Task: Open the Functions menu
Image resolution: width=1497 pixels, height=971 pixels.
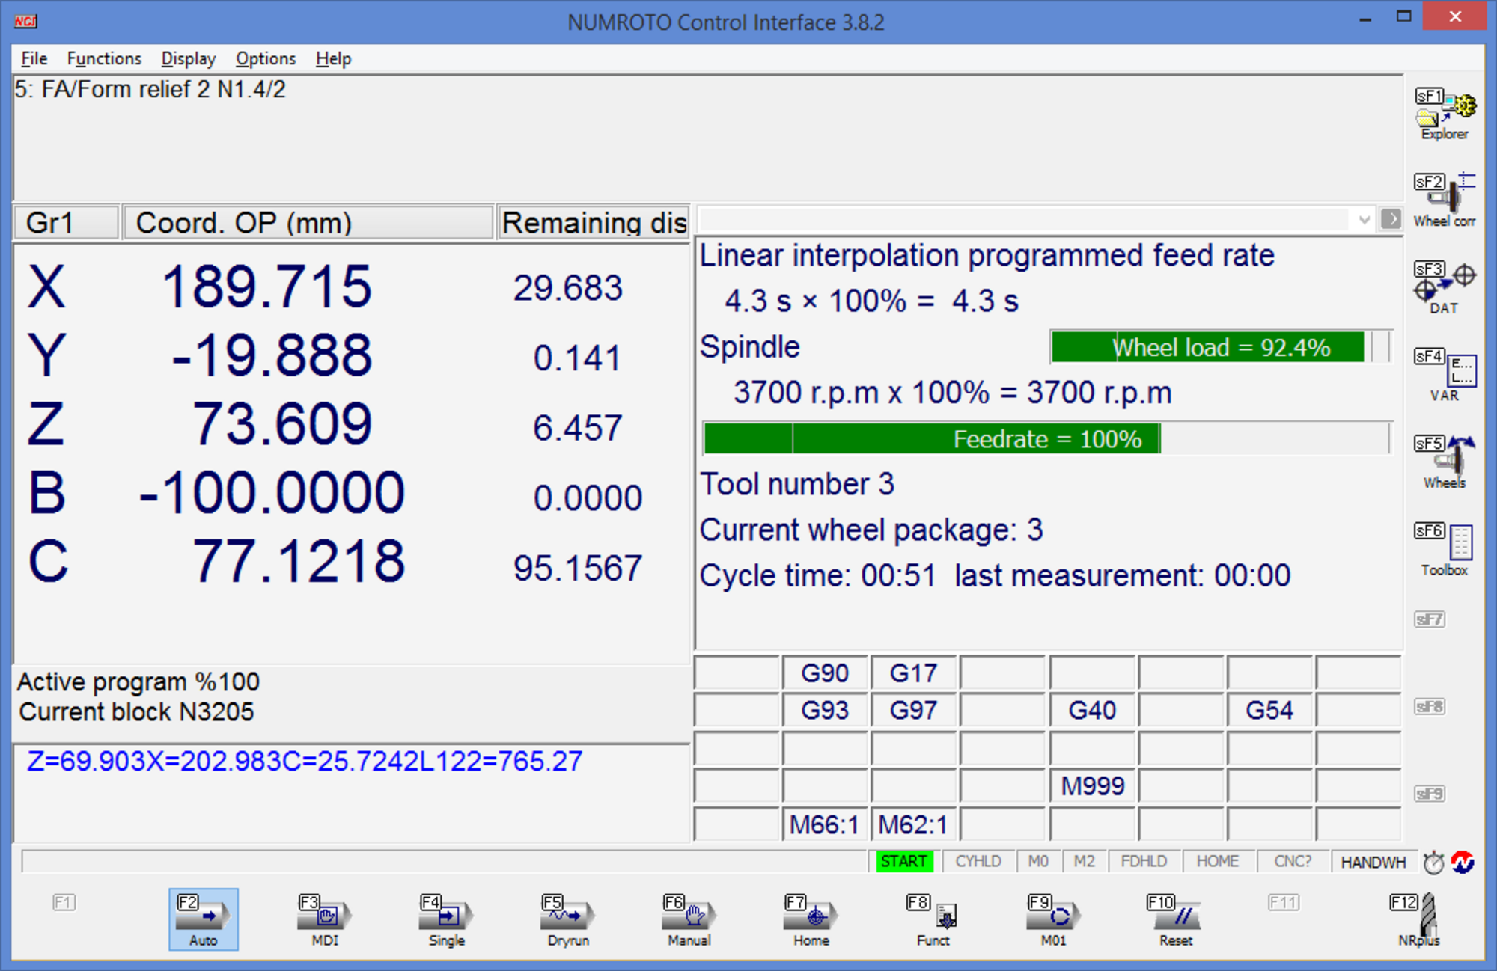Action: 104,58
